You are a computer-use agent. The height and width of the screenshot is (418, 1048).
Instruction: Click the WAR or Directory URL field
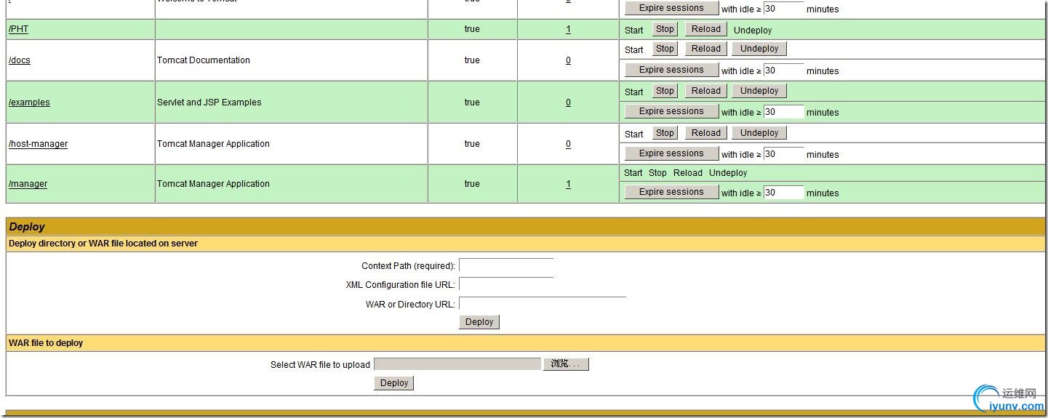pyautogui.click(x=543, y=304)
